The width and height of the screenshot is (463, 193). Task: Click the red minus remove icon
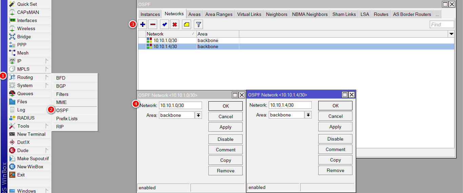(153, 24)
